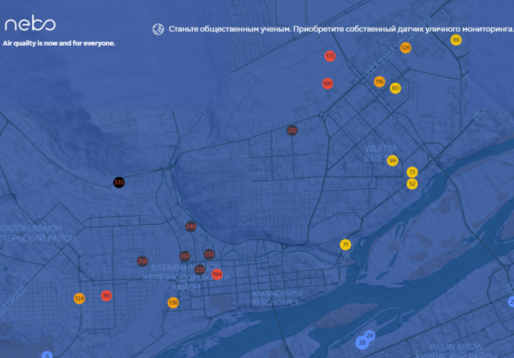Click the red sensor marker reading 173

330,56
